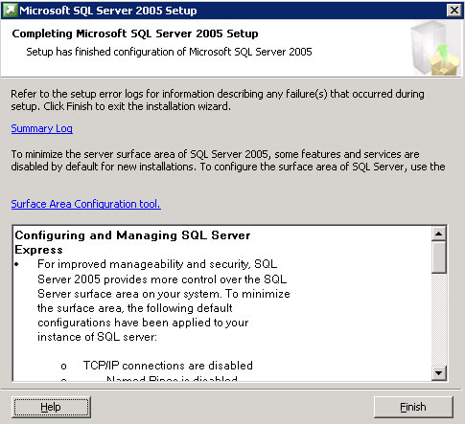Open the Surface Area Configuration tool link
The height and width of the screenshot is (424, 465).
pyautogui.click(x=86, y=204)
